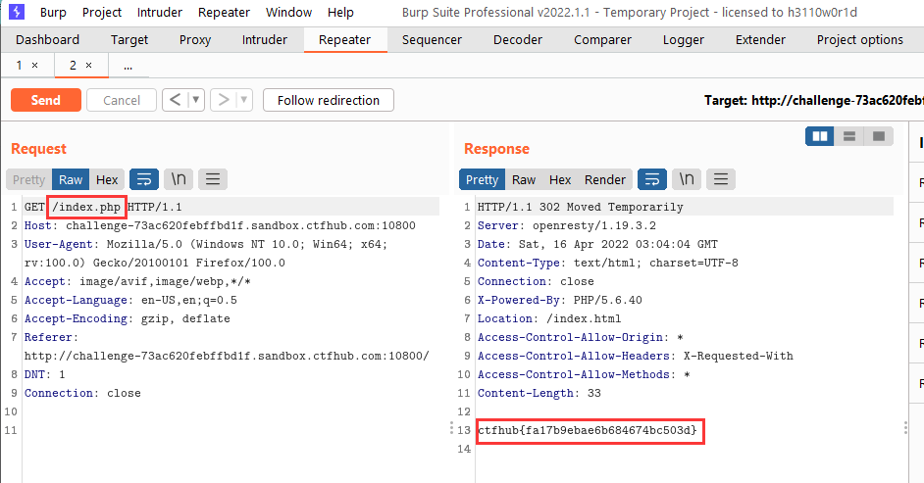Open Request panel hamburger options menu
Image resolution: width=924 pixels, height=483 pixels.
(x=213, y=179)
